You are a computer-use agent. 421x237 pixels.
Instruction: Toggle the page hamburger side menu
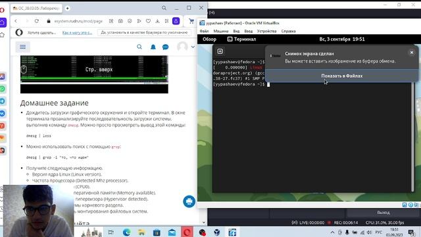tap(23, 47)
